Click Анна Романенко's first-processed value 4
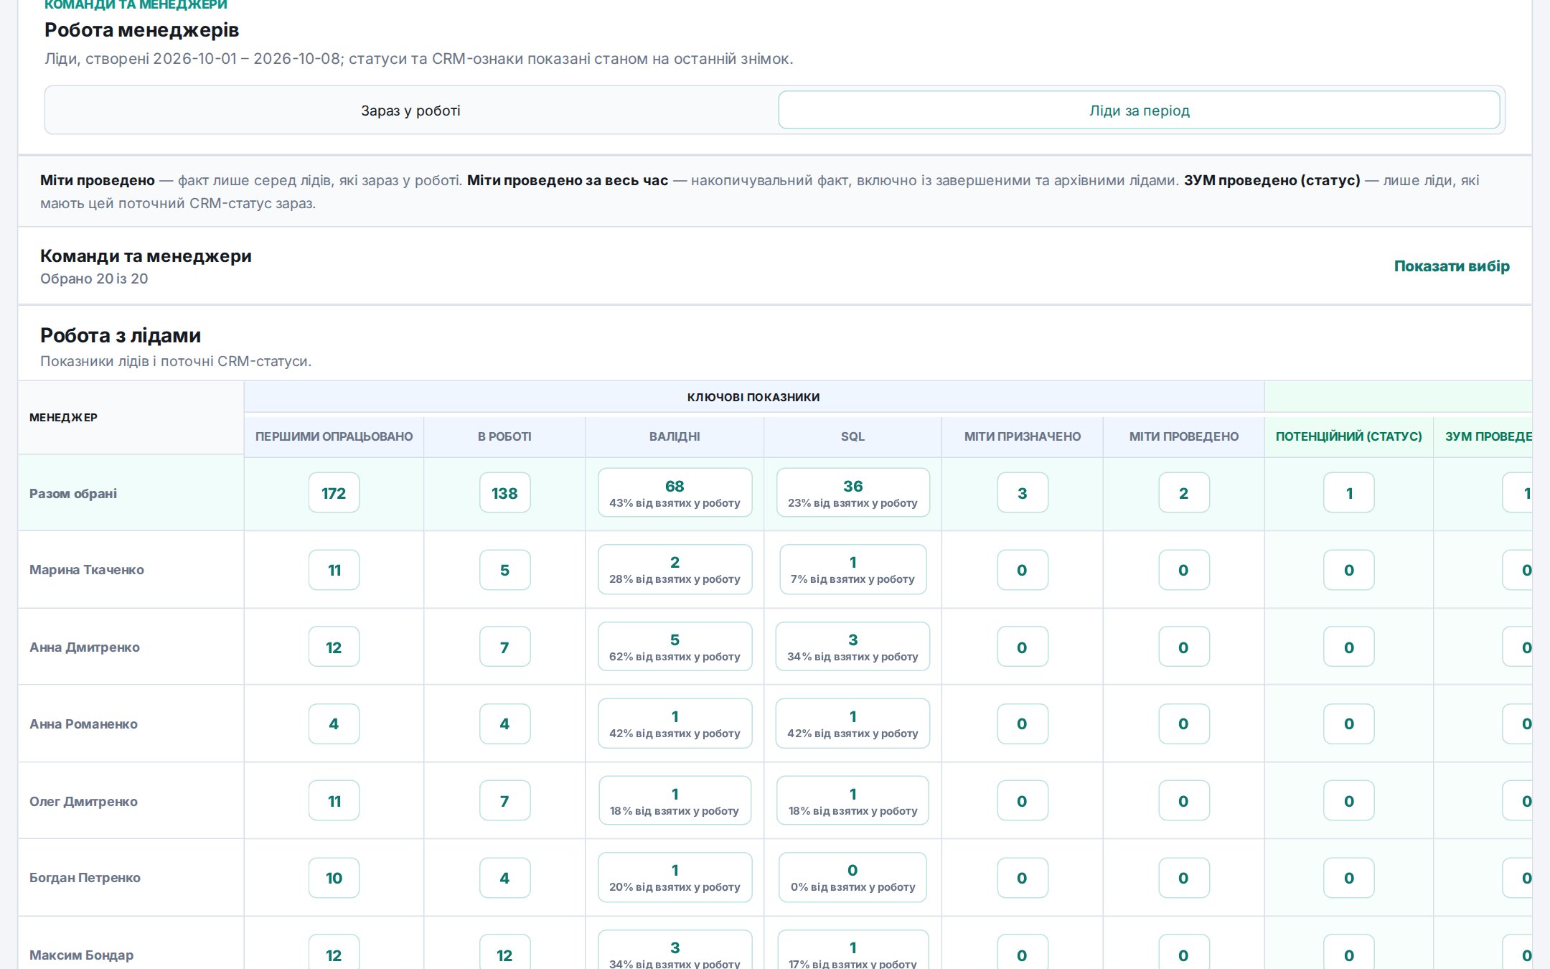Image resolution: width=1550 pixels, height=969 pixels. 334,724
